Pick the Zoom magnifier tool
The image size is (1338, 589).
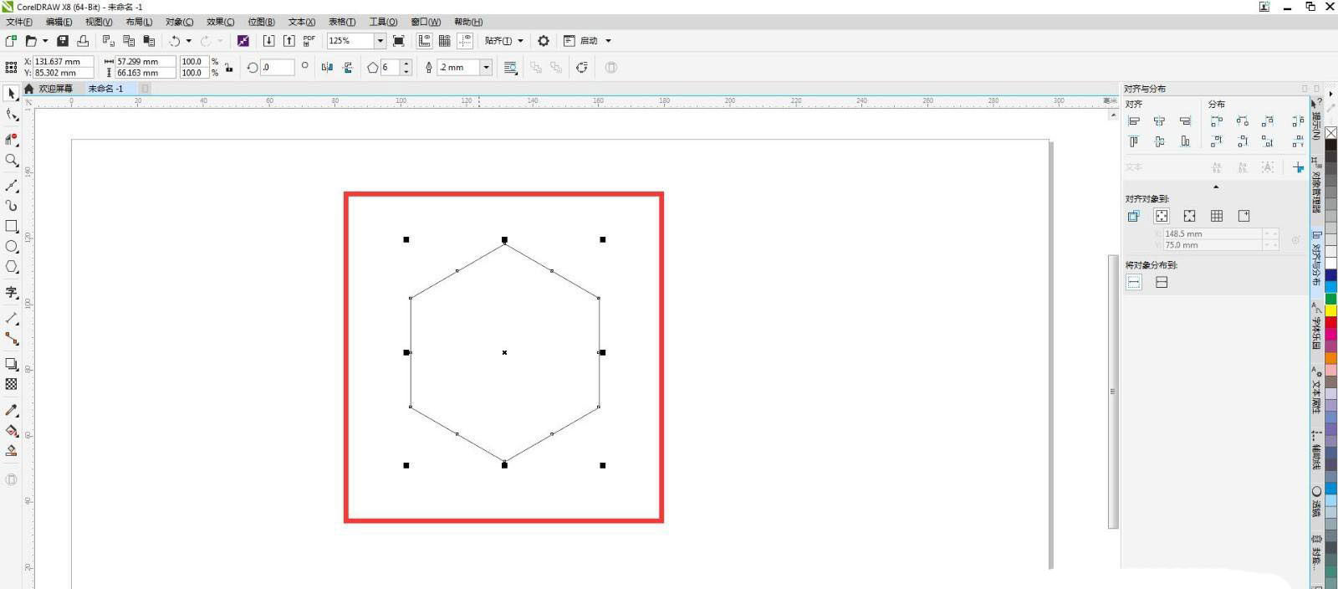click(x=12, y=160)
